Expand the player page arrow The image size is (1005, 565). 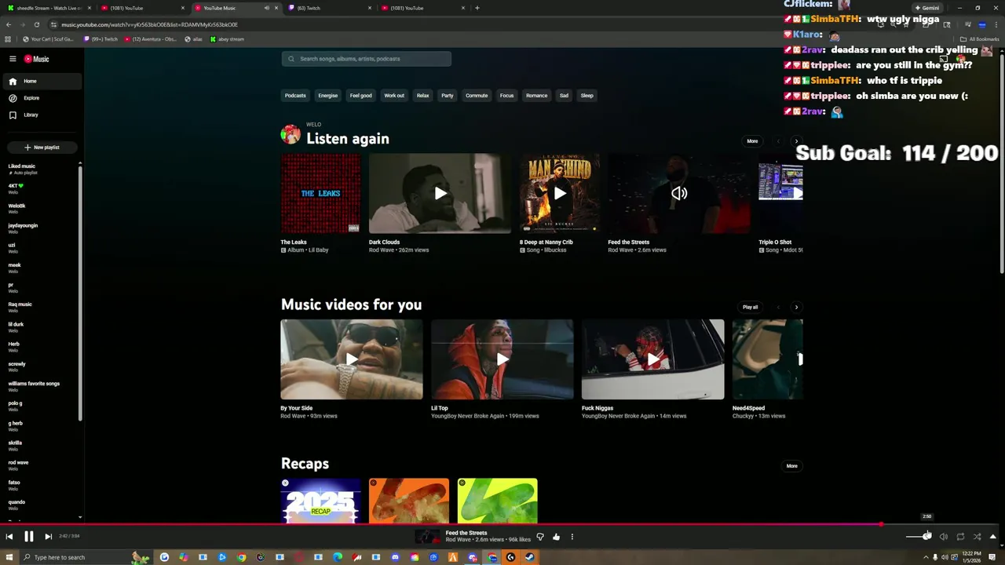coord(993,537)
